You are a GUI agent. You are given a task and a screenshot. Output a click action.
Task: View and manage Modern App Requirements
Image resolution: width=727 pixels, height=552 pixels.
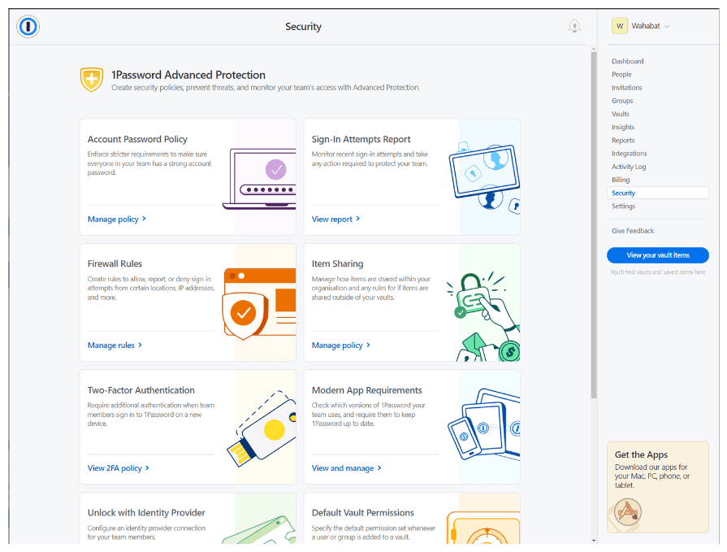click(x=344, y=467)
